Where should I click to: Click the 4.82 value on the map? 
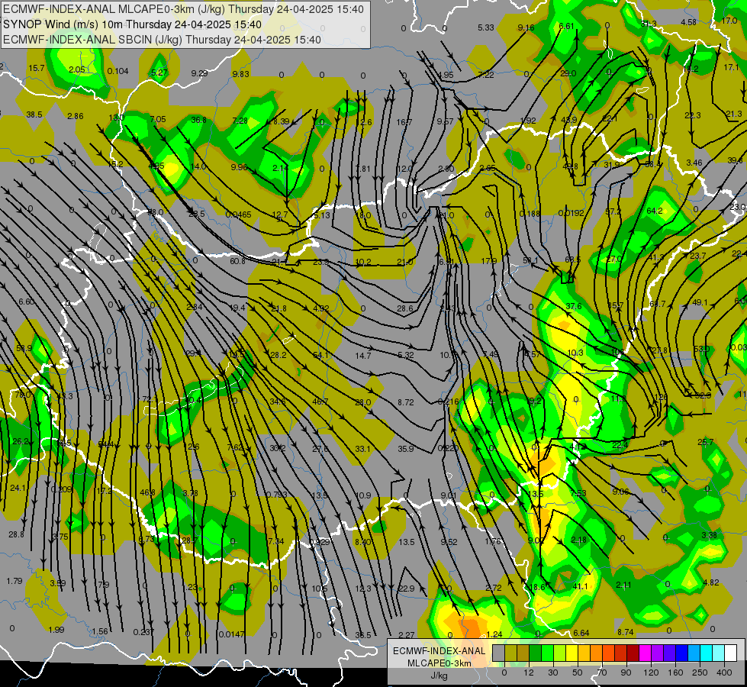pyautogui.click(x=711, y=582)
